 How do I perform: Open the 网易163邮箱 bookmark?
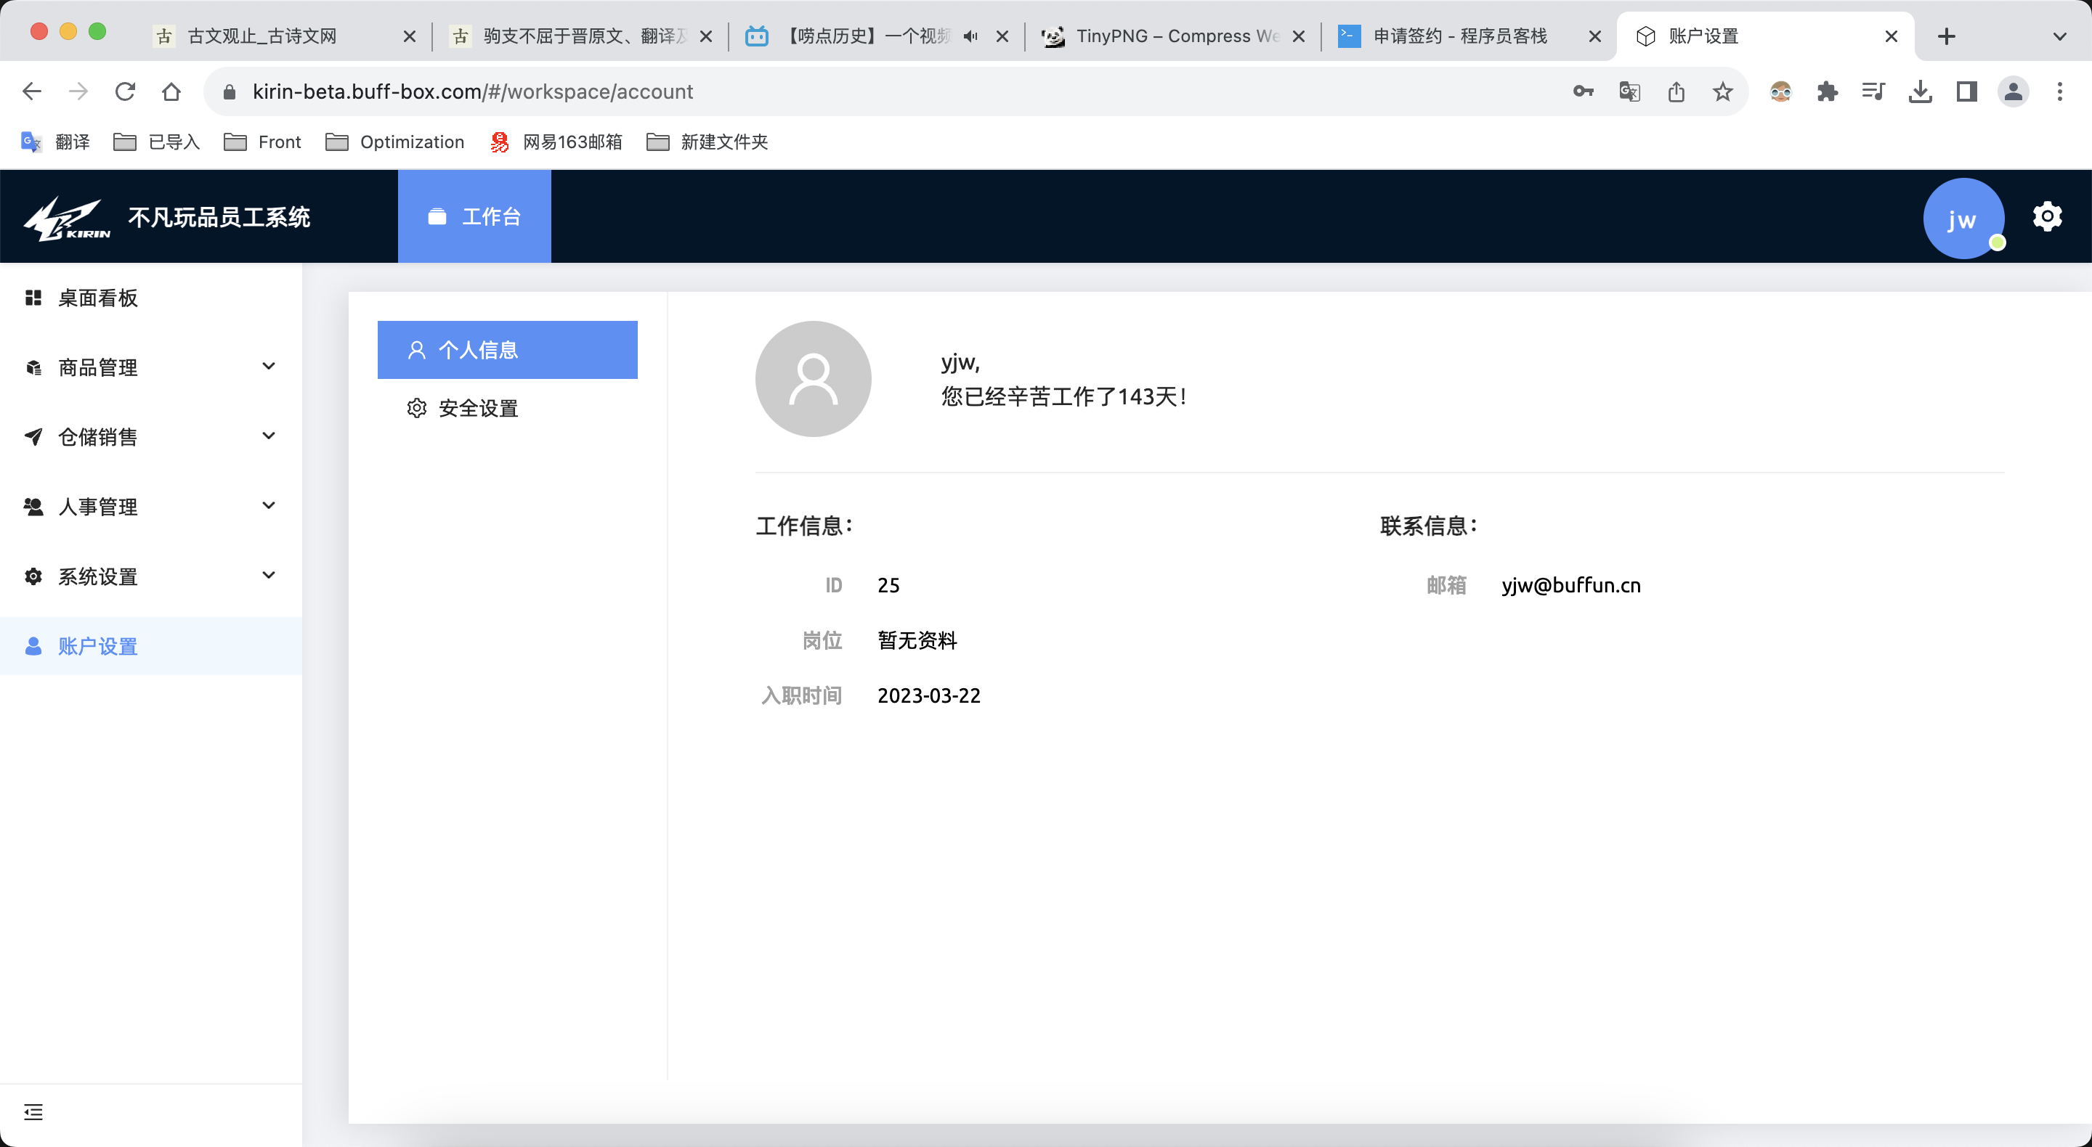pos(556,142)
